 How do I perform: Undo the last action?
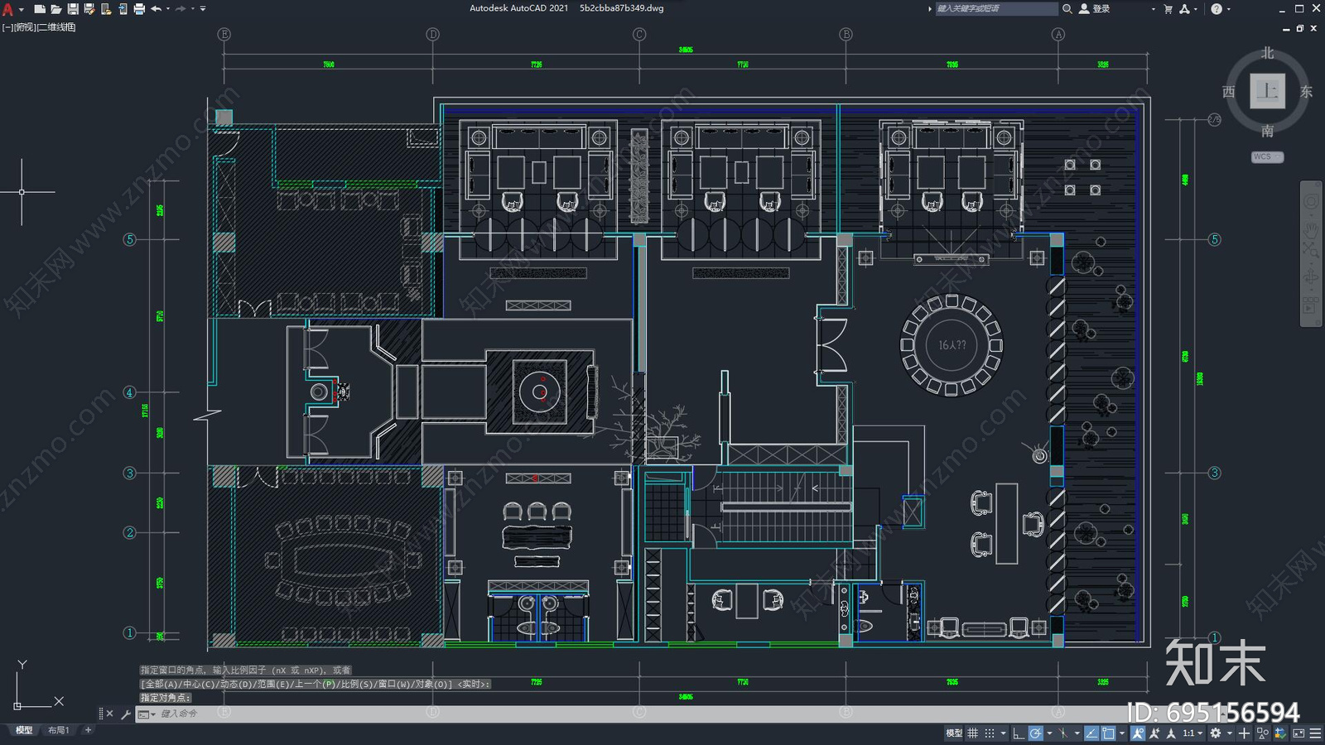pos(156,9)
